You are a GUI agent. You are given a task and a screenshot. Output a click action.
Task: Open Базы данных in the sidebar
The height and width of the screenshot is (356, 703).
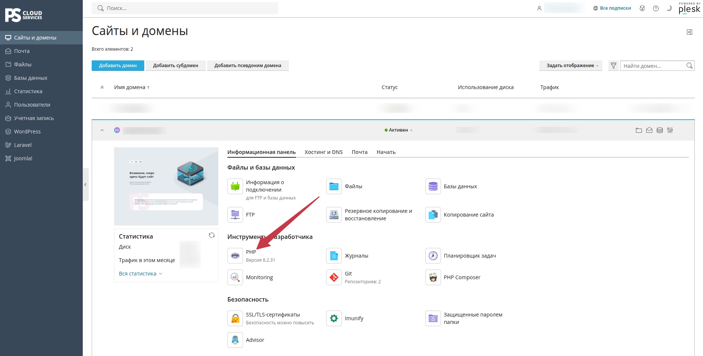click(x=41, y=78)
